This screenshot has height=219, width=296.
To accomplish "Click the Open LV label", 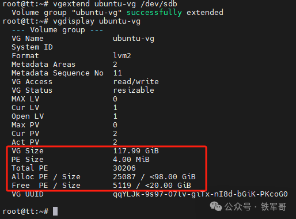I will coord(28,116).
